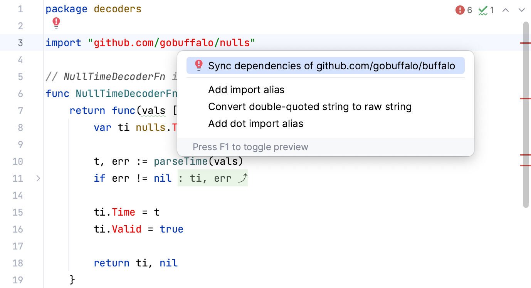This screenshot has width=531, height=288.
Task: Click the green typo checkmark indicator
Action: (486, 10)
